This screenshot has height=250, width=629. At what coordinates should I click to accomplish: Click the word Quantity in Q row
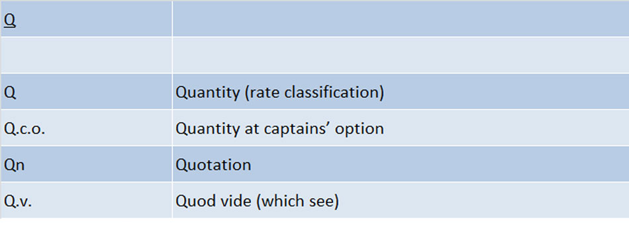click(208, 93)
